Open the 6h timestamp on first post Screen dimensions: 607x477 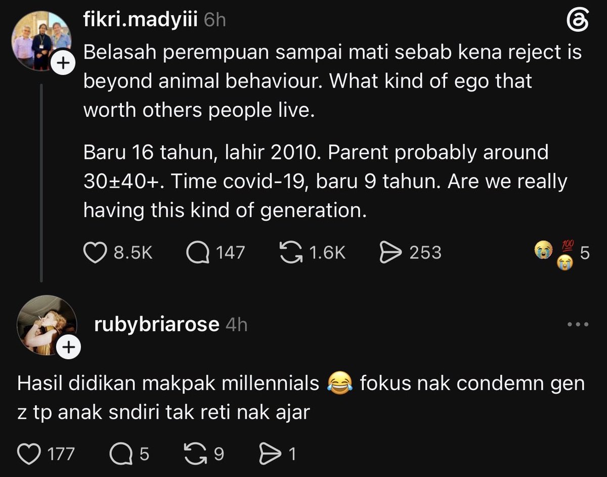(x=214, y=21)
